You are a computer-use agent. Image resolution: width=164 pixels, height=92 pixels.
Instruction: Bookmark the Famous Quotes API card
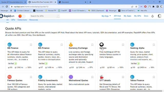[x=31, y=77]
